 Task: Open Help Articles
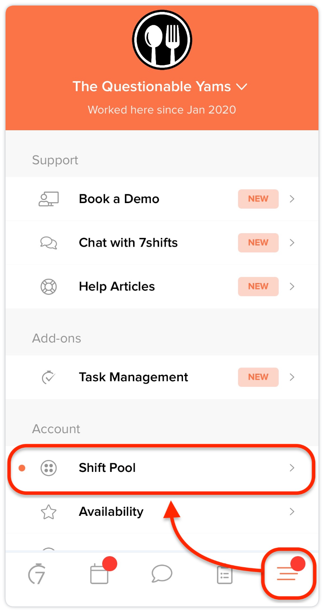[x=162, y=286]
